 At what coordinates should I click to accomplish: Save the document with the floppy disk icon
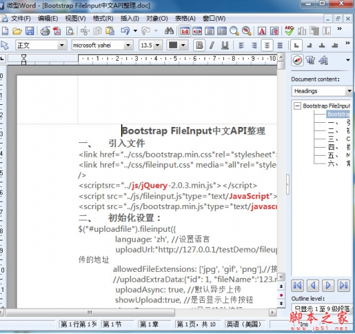29,31
